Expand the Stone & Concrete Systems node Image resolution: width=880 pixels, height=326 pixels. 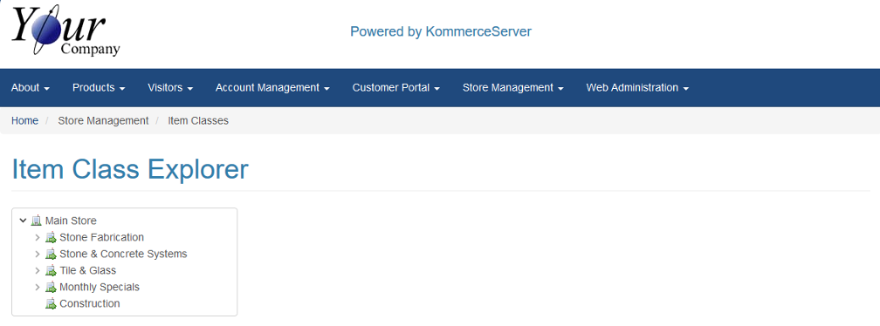[37, 254]
